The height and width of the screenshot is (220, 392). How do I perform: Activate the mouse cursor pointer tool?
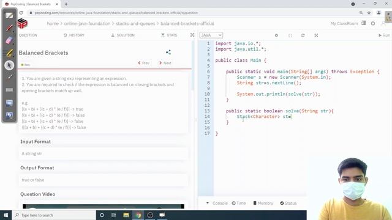pyautogui.click(x=9, y=65)
